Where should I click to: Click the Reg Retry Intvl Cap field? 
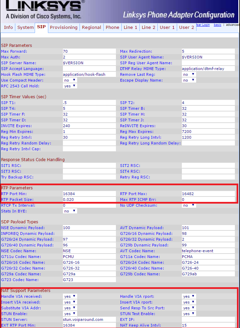89,149
